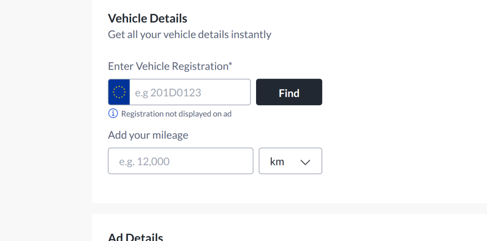
Task: Click 'Get all your vehicle details instantly' subtitle
Action: click(190, 34)
